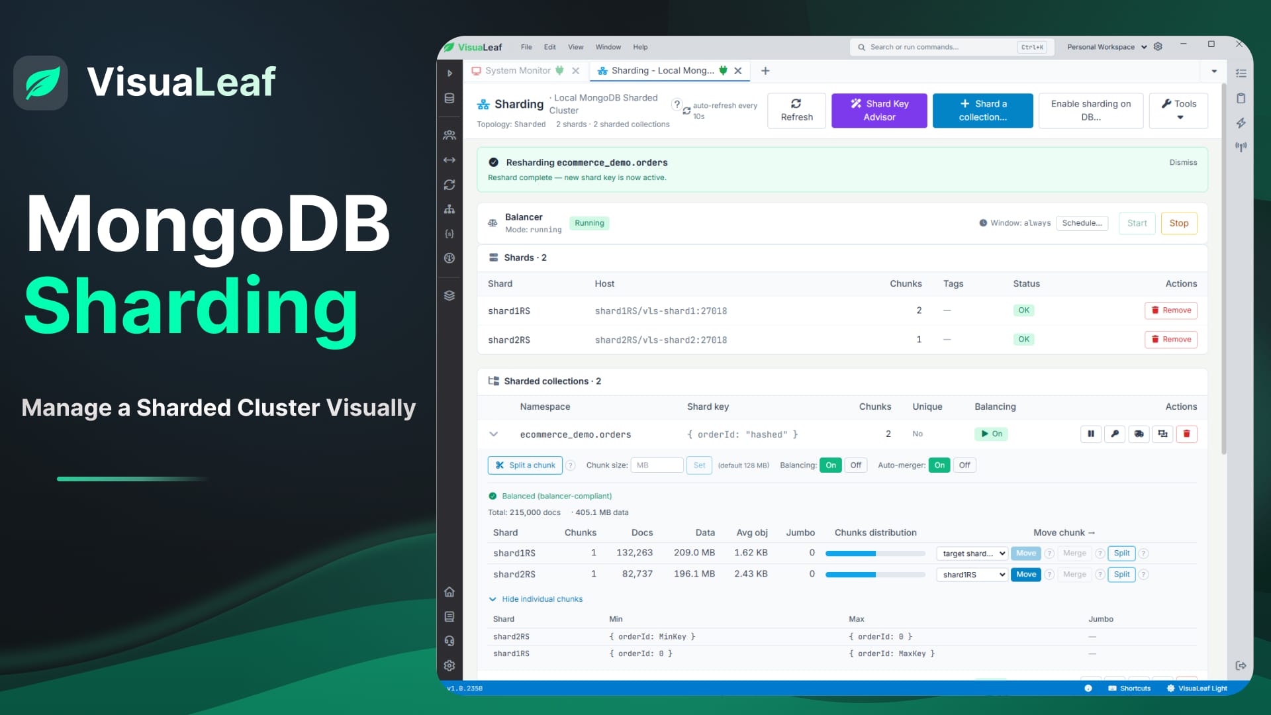Turn Auto-merger Off
The height and width of the screenshot is (715, 1271).
coord(965,465)
